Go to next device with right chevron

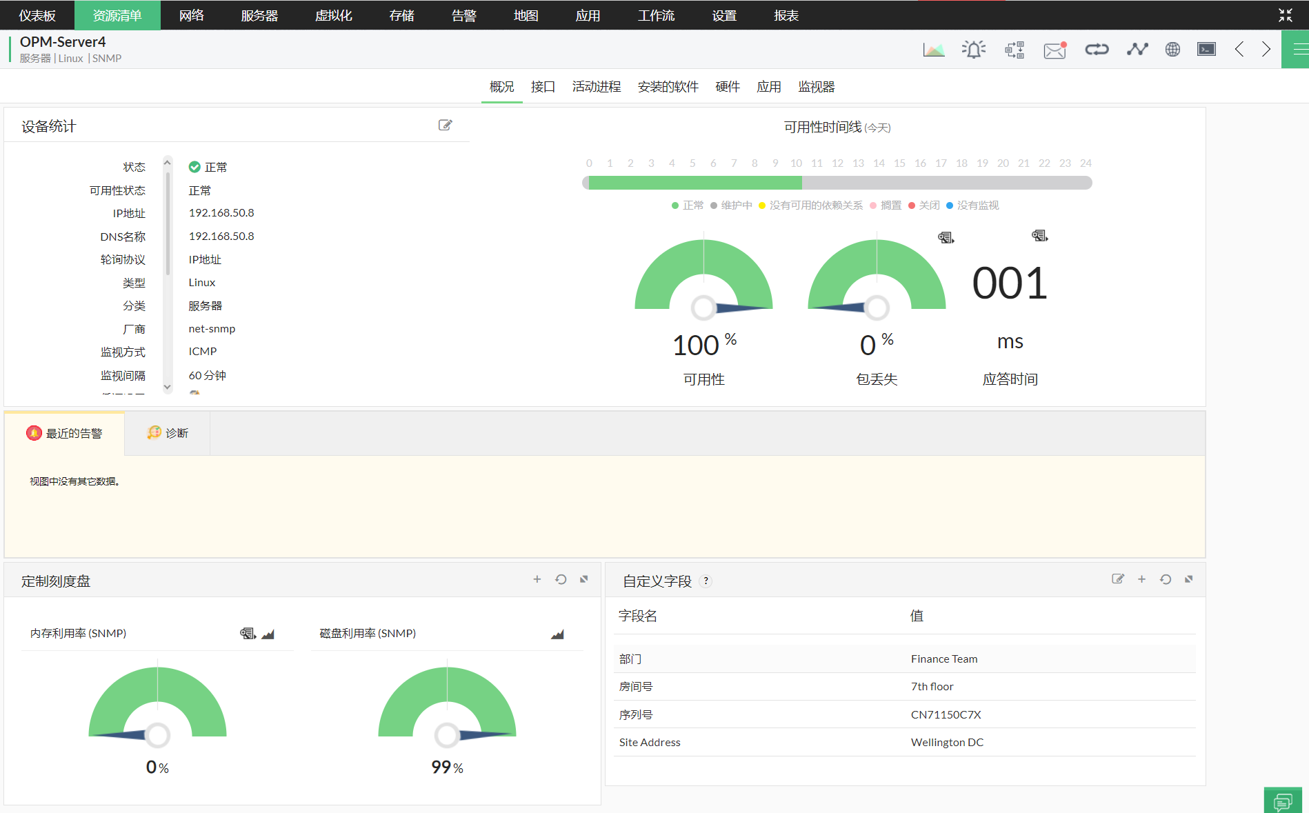[1266, 49]
